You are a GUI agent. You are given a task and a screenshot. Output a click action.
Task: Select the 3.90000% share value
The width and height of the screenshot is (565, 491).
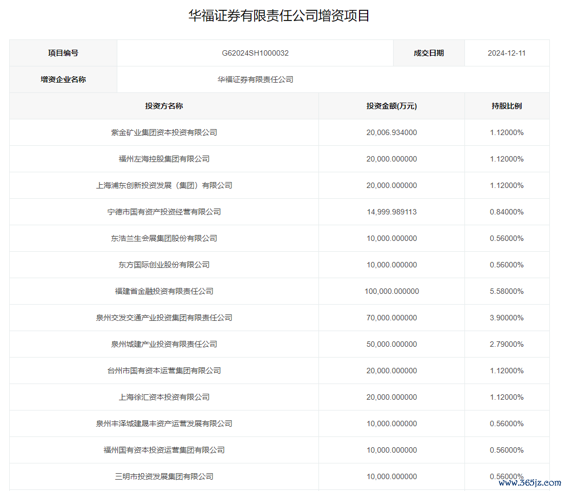(507, 318)
